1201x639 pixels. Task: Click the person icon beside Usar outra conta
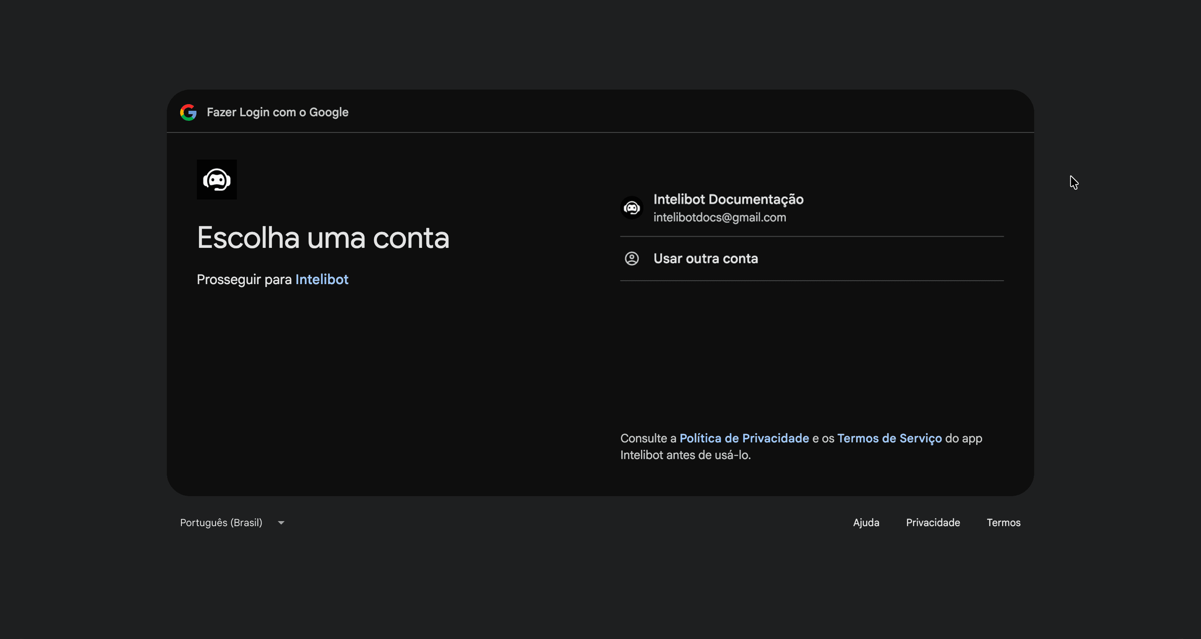tap(632, 259)
